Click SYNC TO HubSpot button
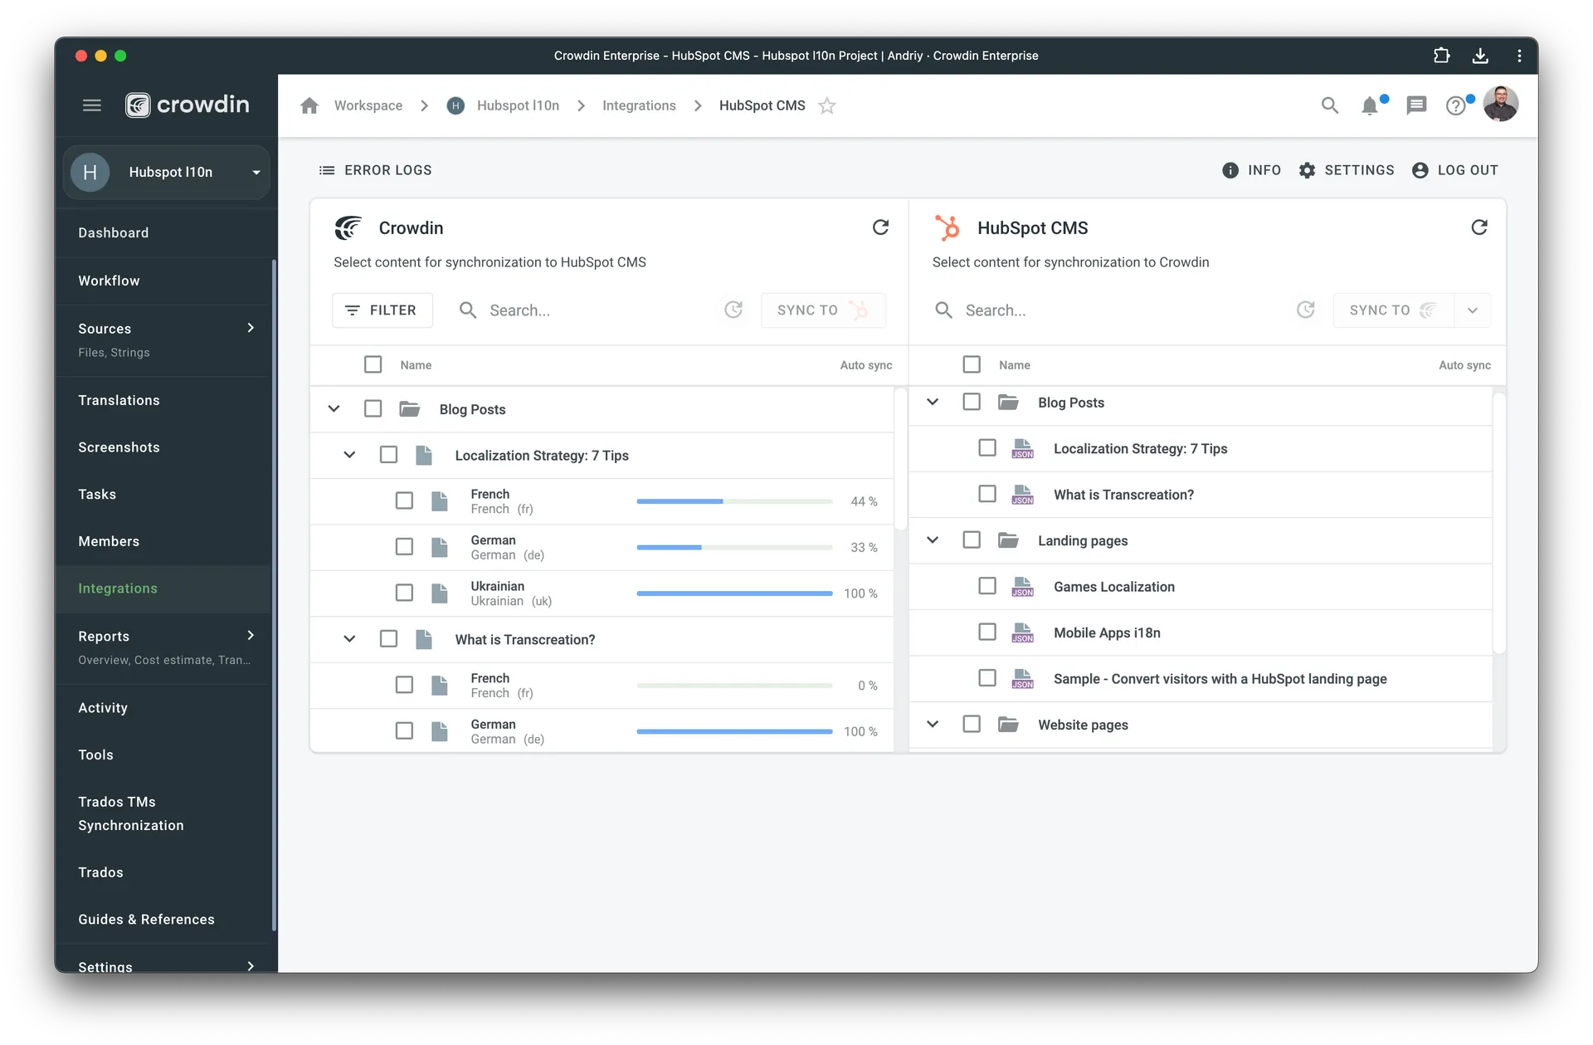The height and width of the screenshot is (1045, 1593). [x=823, y=310]
